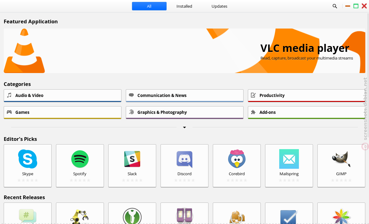Open the hashtag chat app in Recent Releases
Image resolution: width=369 pixels, height=224 pixels.
(x=27, y=216)
